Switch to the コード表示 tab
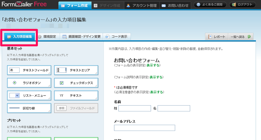Screen dimensions: 261x140 tap(117, 37)
